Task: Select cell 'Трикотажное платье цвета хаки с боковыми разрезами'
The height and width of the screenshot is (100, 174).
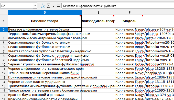Action: [x=45, y=91]
